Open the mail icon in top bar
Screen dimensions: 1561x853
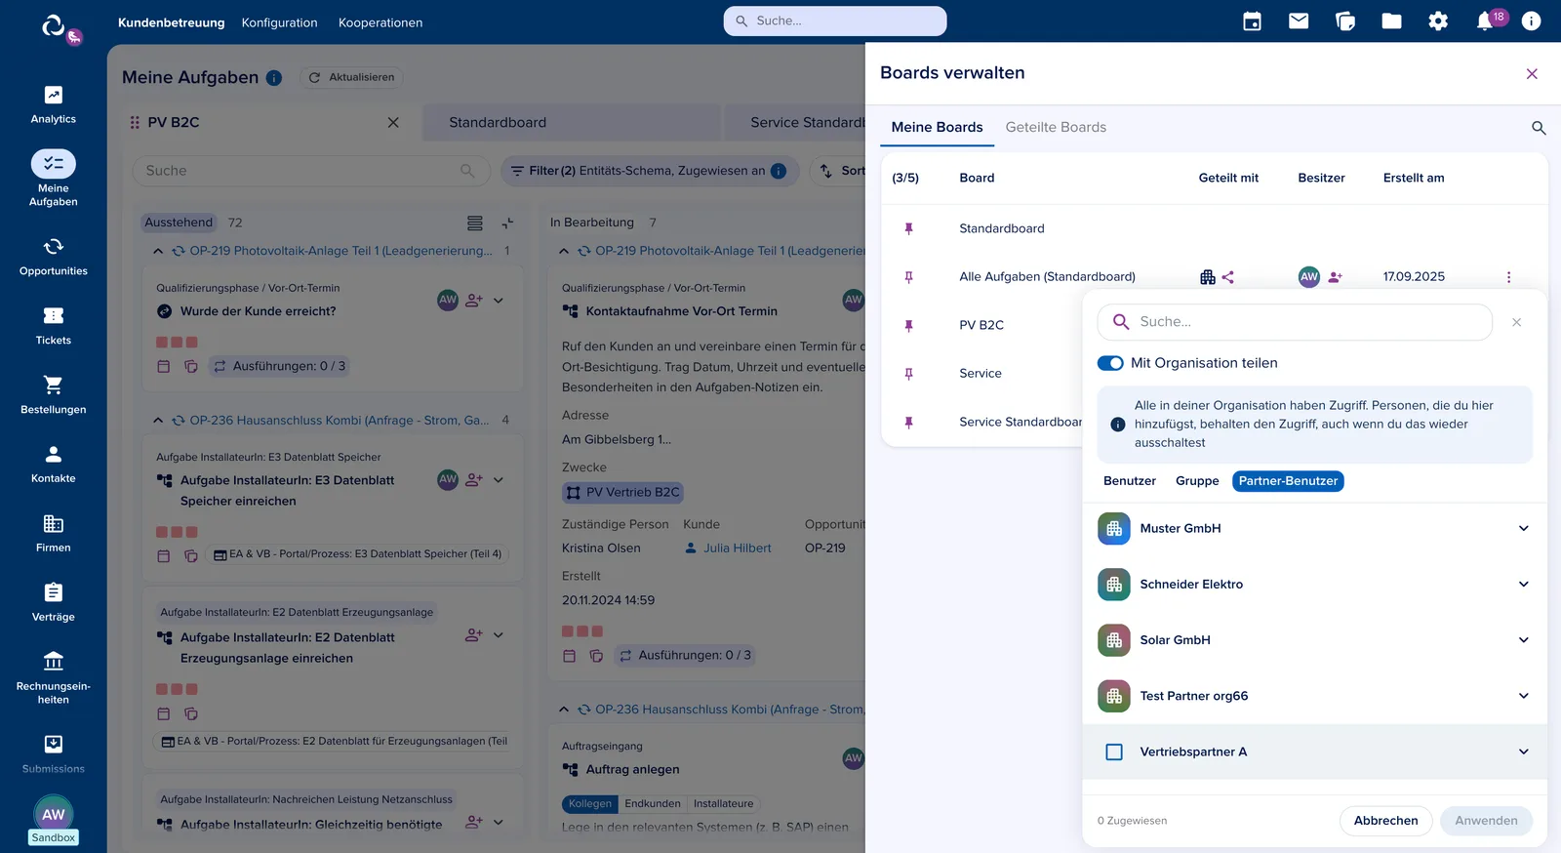click(x=1299, y=21)
